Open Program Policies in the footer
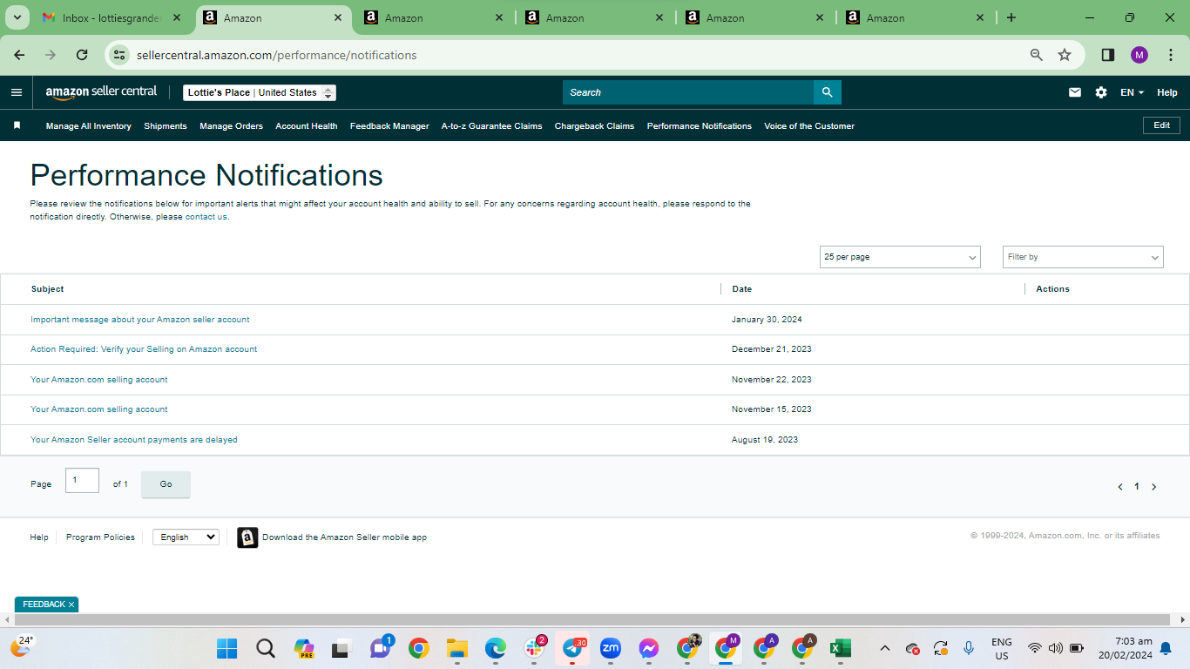This screenshot has width=1190, height=669. [100, 537]
